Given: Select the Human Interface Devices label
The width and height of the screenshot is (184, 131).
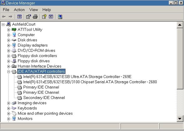Looking at the screenshot, I should (x=39, y=66).
